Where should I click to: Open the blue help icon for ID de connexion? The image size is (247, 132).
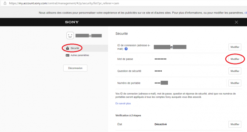pos(126,49)
